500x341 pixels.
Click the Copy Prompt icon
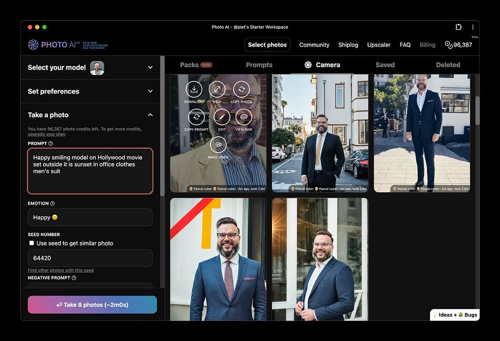[196, 117]
